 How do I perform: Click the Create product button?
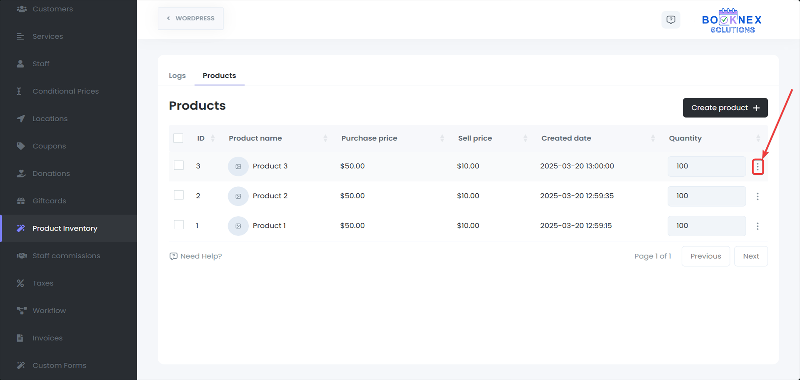pyautogui.click(x=725, y=108)
